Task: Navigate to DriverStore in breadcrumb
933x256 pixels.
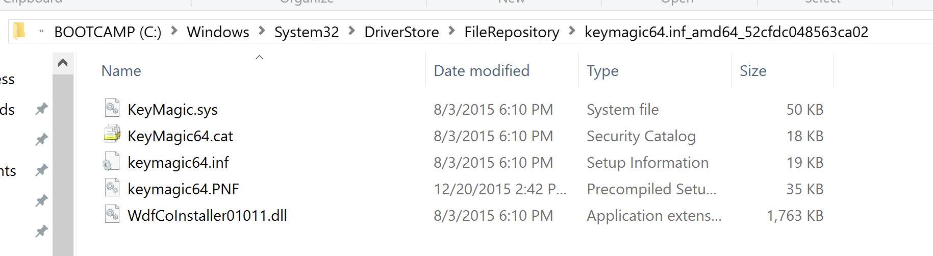Action: (x=401, y=32)
